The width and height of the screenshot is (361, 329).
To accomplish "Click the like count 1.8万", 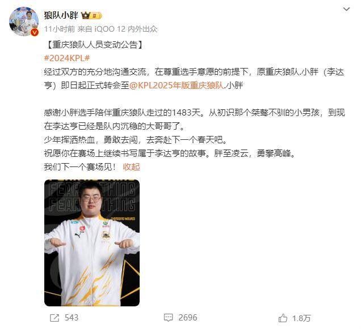I will click(301, 318).
